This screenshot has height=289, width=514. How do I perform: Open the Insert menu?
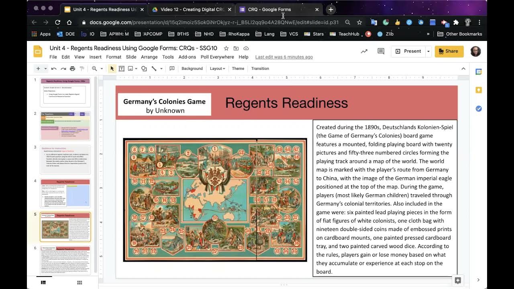(x=95, y=57)
